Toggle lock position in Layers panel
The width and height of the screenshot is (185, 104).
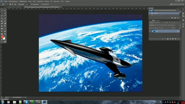tap(160, 28)
